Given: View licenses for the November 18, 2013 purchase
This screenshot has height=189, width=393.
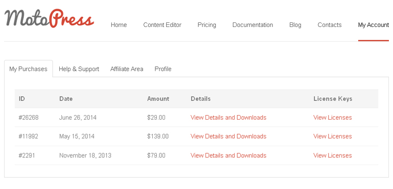Looking at the screenshot, I should tap(333, 155).
